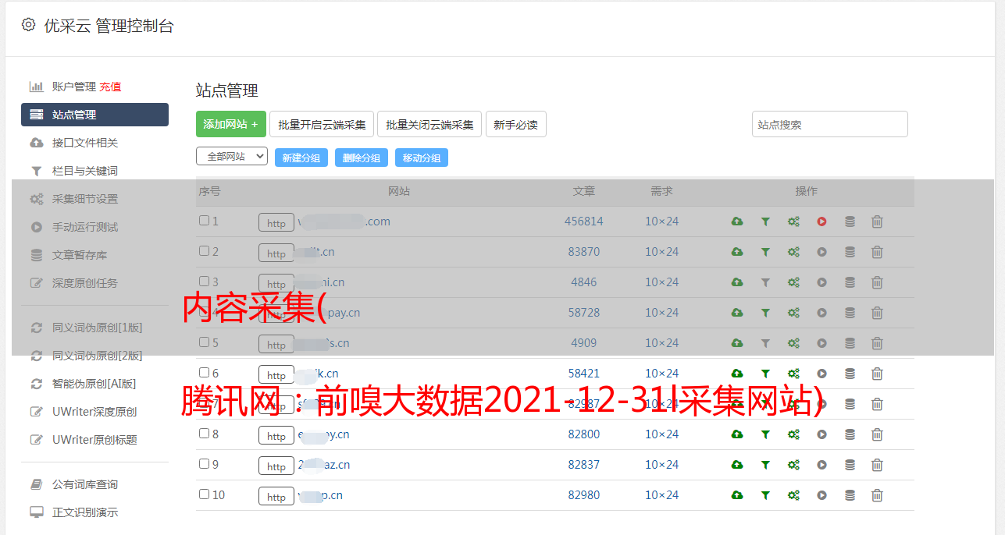Tick the checkbox for site 6
Image resolution: width=1005 pixels, height=535 pixels.
pos(204,373)
